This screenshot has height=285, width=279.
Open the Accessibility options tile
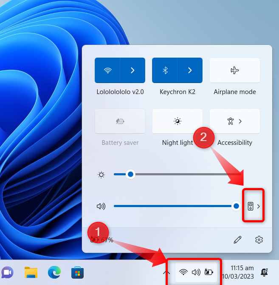coord(235,121)
